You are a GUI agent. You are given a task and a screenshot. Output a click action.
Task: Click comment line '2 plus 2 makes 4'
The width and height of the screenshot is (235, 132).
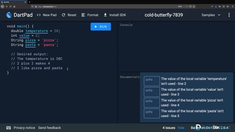(30, 63)
